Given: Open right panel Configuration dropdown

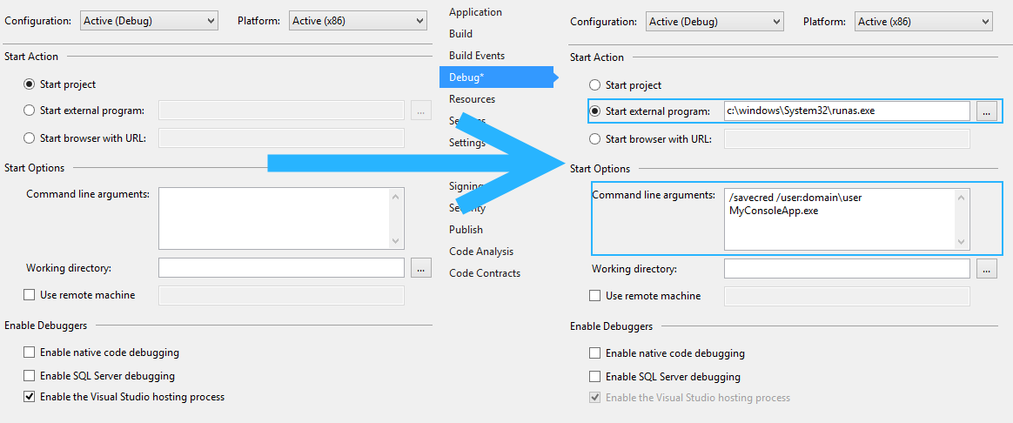Looking at the screenshot, I should pyautogui.click(x=714, y=22).
